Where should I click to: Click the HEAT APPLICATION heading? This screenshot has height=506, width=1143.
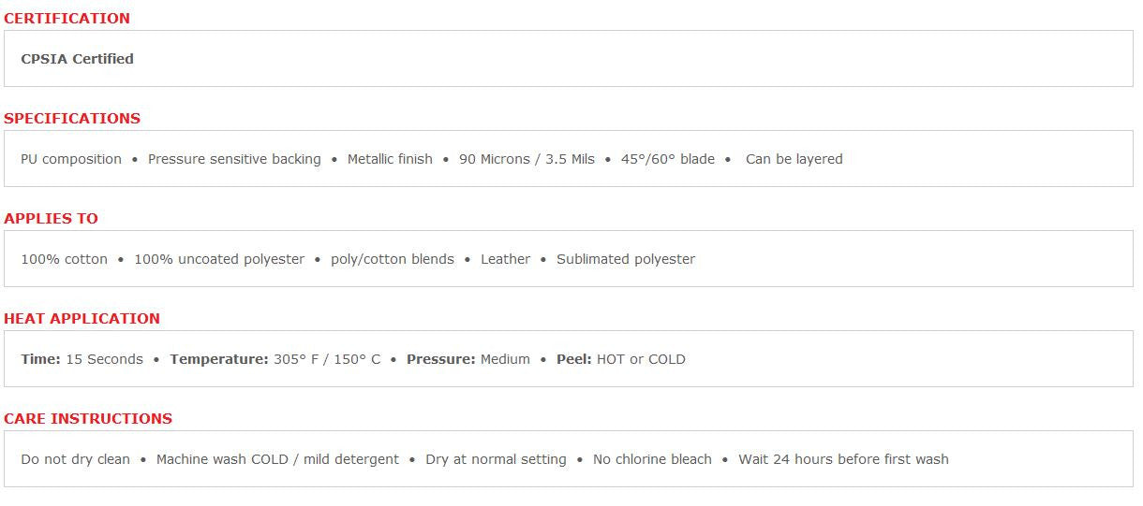click(x=82, y=319)
